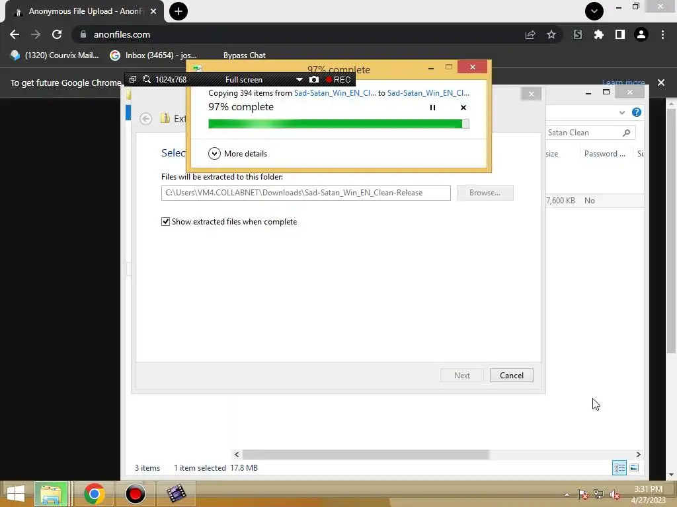677x507 pixels.
Task: Click the 7,600 KB size cell
Action: pyautogui.click(x=561, y=201)
